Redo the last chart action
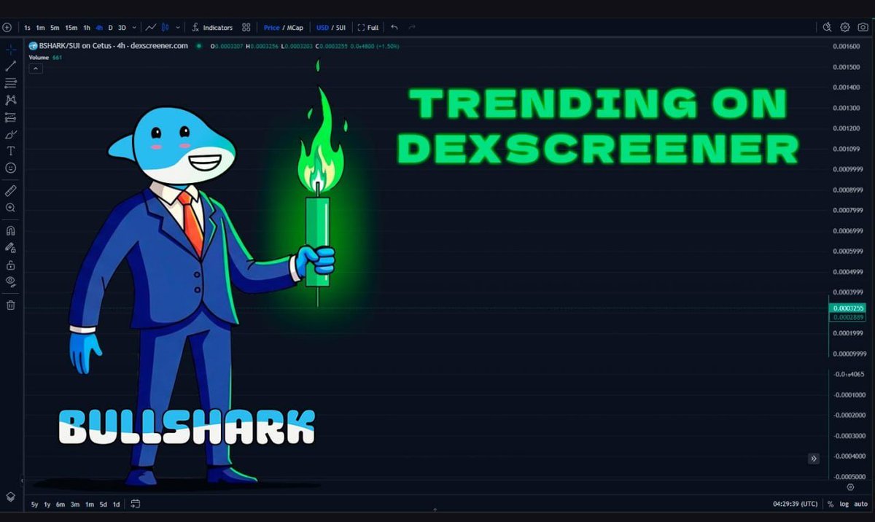Viewport: 875px width, 522px height. [x=412, y=28]
